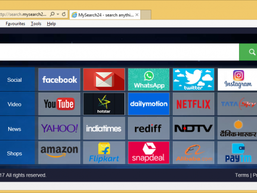Open the Paytm tile
257x193 pixels.
point(237,153)
